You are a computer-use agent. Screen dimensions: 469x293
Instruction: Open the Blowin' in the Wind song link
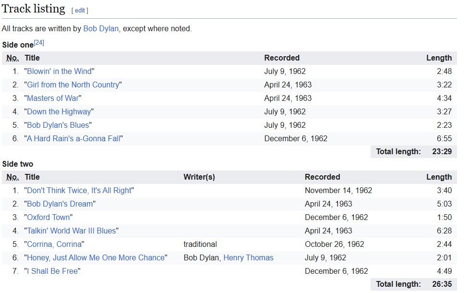click(x=59, y=71)
